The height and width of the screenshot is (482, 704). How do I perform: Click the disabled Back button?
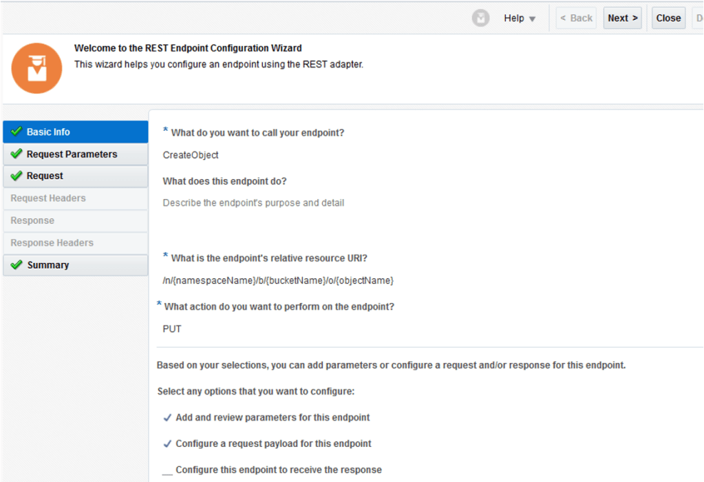click(x=576, y=19)
